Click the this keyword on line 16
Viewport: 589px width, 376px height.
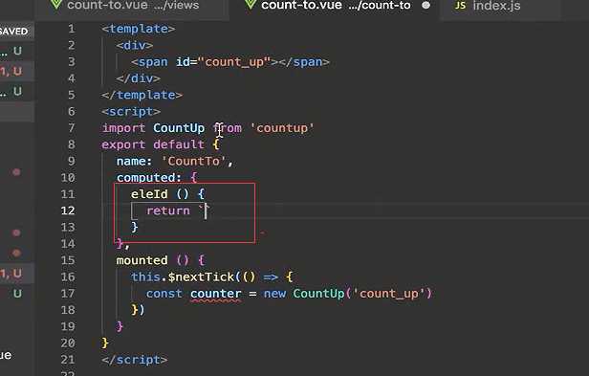145,276
